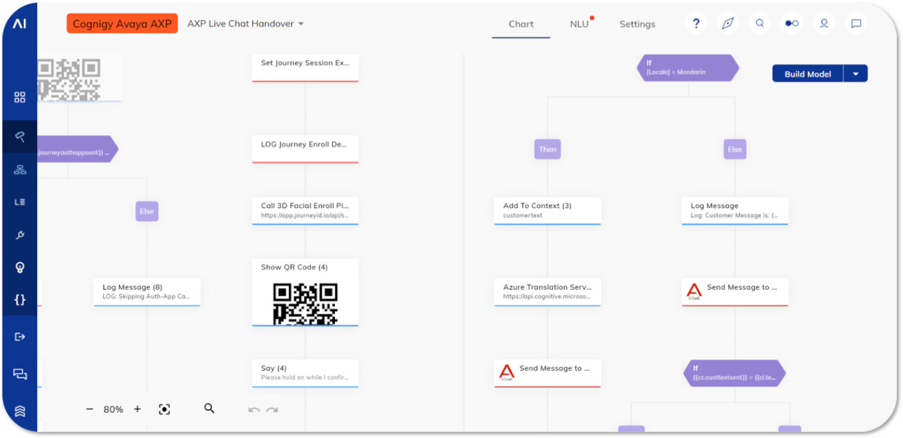
Task: Open the Show QR Code node
Action: [304, 292]
